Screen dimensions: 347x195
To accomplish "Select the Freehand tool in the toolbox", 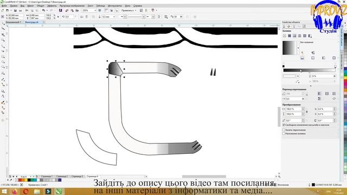I will [x=3, y=46].
